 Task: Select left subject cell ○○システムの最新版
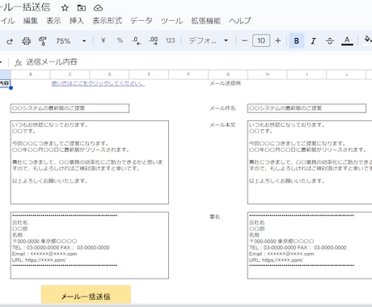pyautogui.click(x=70, y=108)
